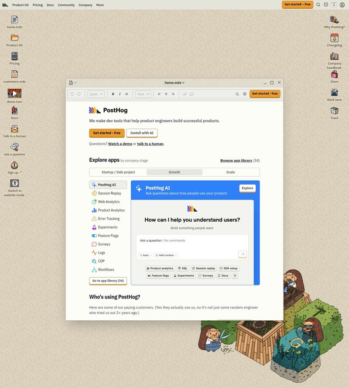Open the Experiments app in the sidebar

click(106, 227)
